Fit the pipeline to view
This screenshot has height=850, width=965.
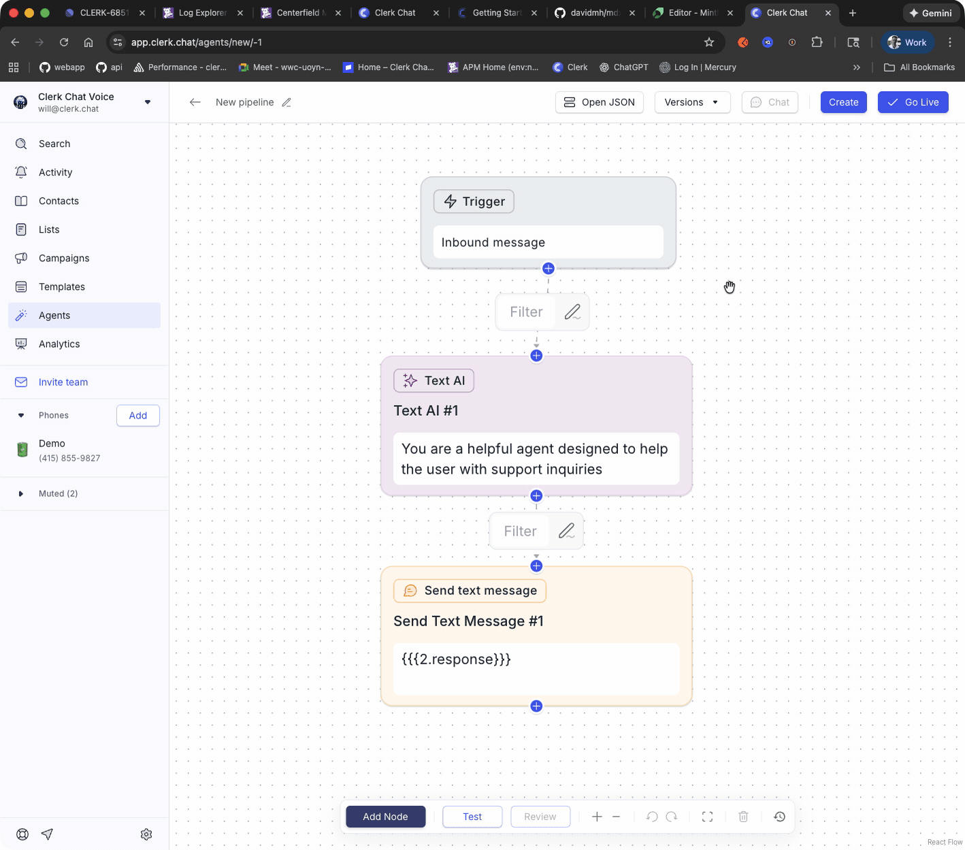coord(708,817)
